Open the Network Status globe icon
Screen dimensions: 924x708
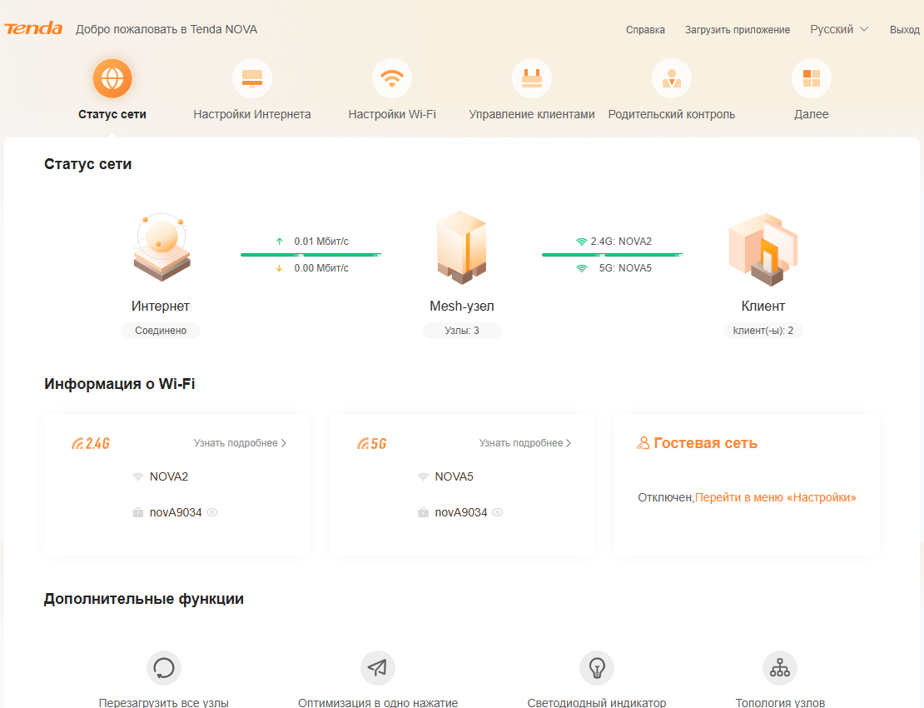[112, 78]
